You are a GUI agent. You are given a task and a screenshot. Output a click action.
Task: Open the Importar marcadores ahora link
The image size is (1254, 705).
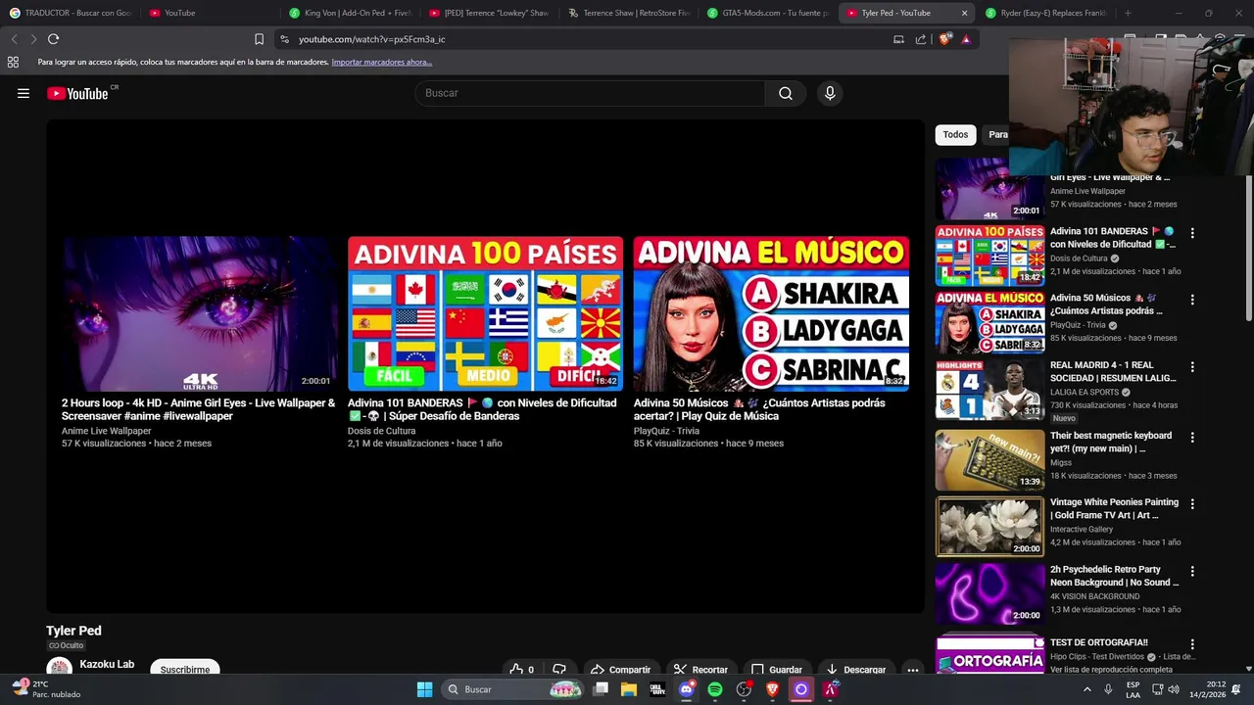coord(381,62)
